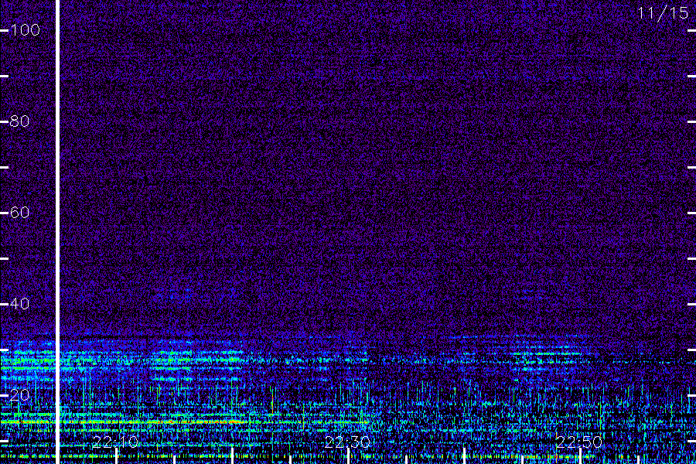Click the 60 frequency axis label
The image size is (696, 464).
(x=19, y=213)
